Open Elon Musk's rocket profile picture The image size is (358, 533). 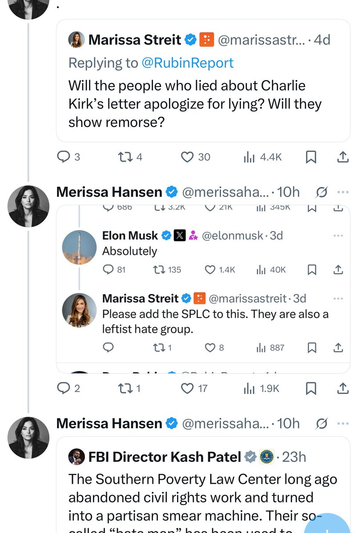80,247
